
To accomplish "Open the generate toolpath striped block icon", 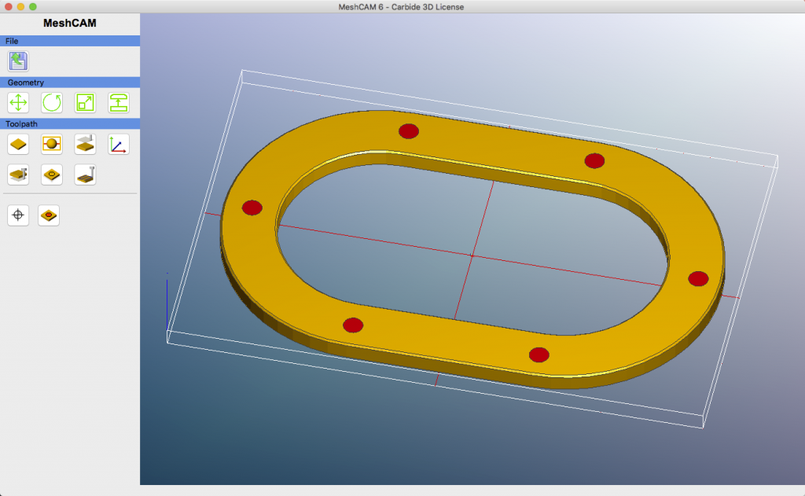I will [85, 175].
